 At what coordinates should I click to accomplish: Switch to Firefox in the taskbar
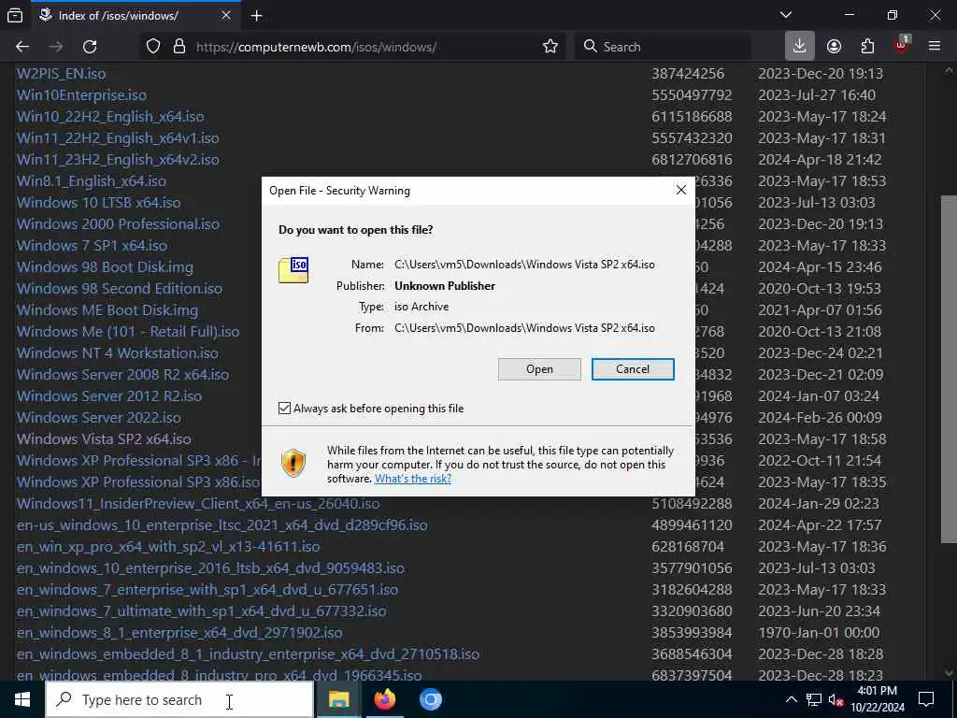point(384,699)
